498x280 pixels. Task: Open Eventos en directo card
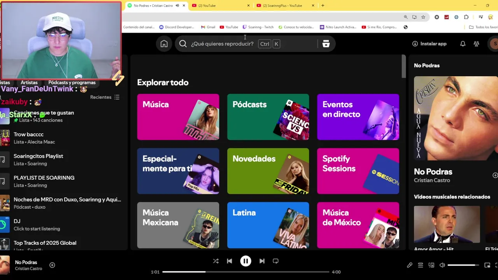(x=358, y=117)
